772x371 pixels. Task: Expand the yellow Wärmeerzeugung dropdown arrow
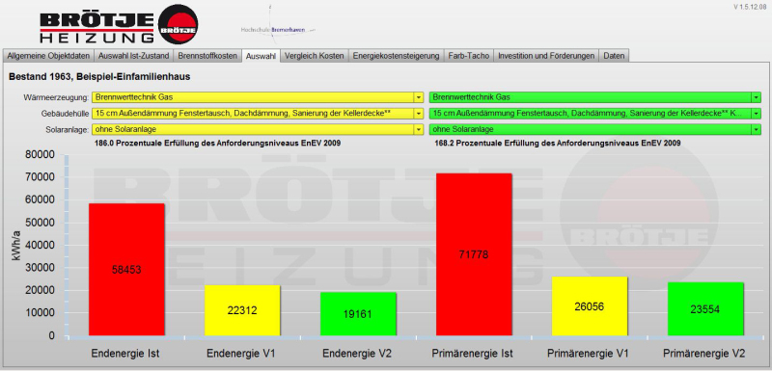tap(419, 97)
